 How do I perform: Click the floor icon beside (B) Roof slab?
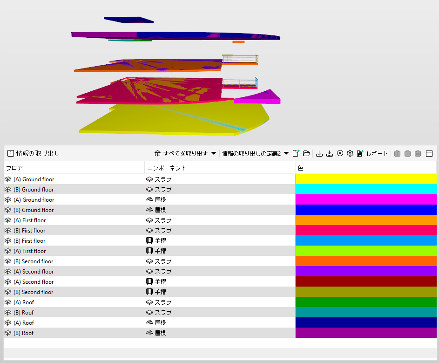tap(8, 312)
